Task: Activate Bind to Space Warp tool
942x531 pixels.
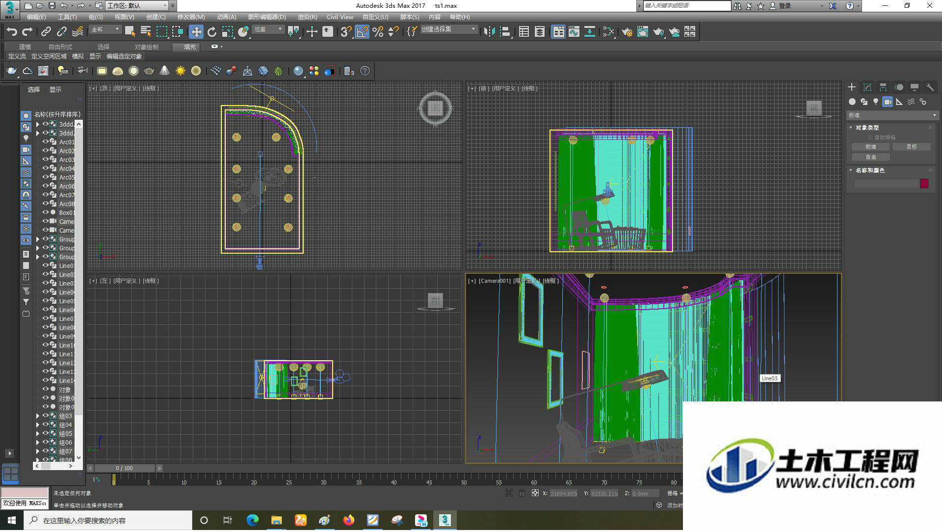Action: click(x=78, y=32)
